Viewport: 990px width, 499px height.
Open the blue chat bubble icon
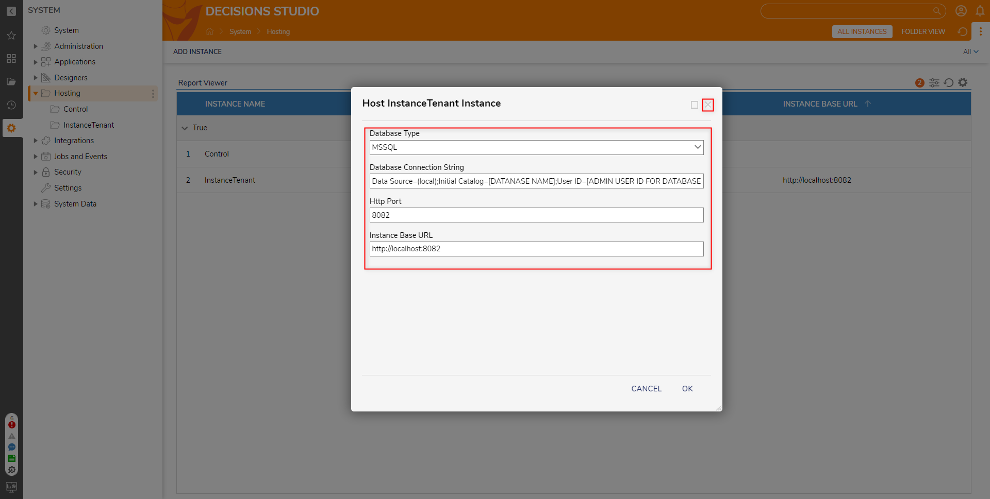click(x=12, y=447)
